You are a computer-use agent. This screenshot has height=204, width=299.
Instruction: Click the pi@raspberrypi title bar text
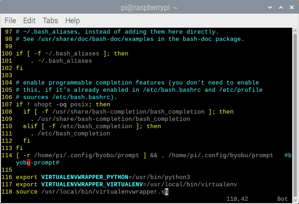(149, 7)
